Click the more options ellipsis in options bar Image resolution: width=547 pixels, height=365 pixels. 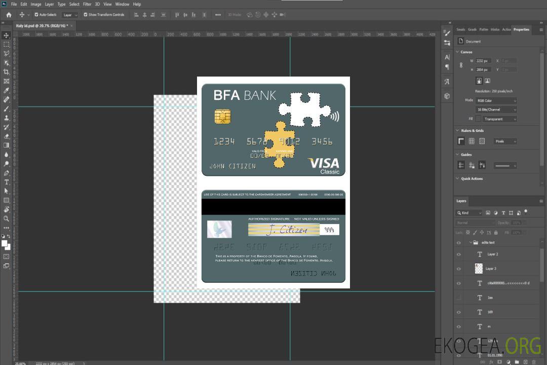point(218,15)
